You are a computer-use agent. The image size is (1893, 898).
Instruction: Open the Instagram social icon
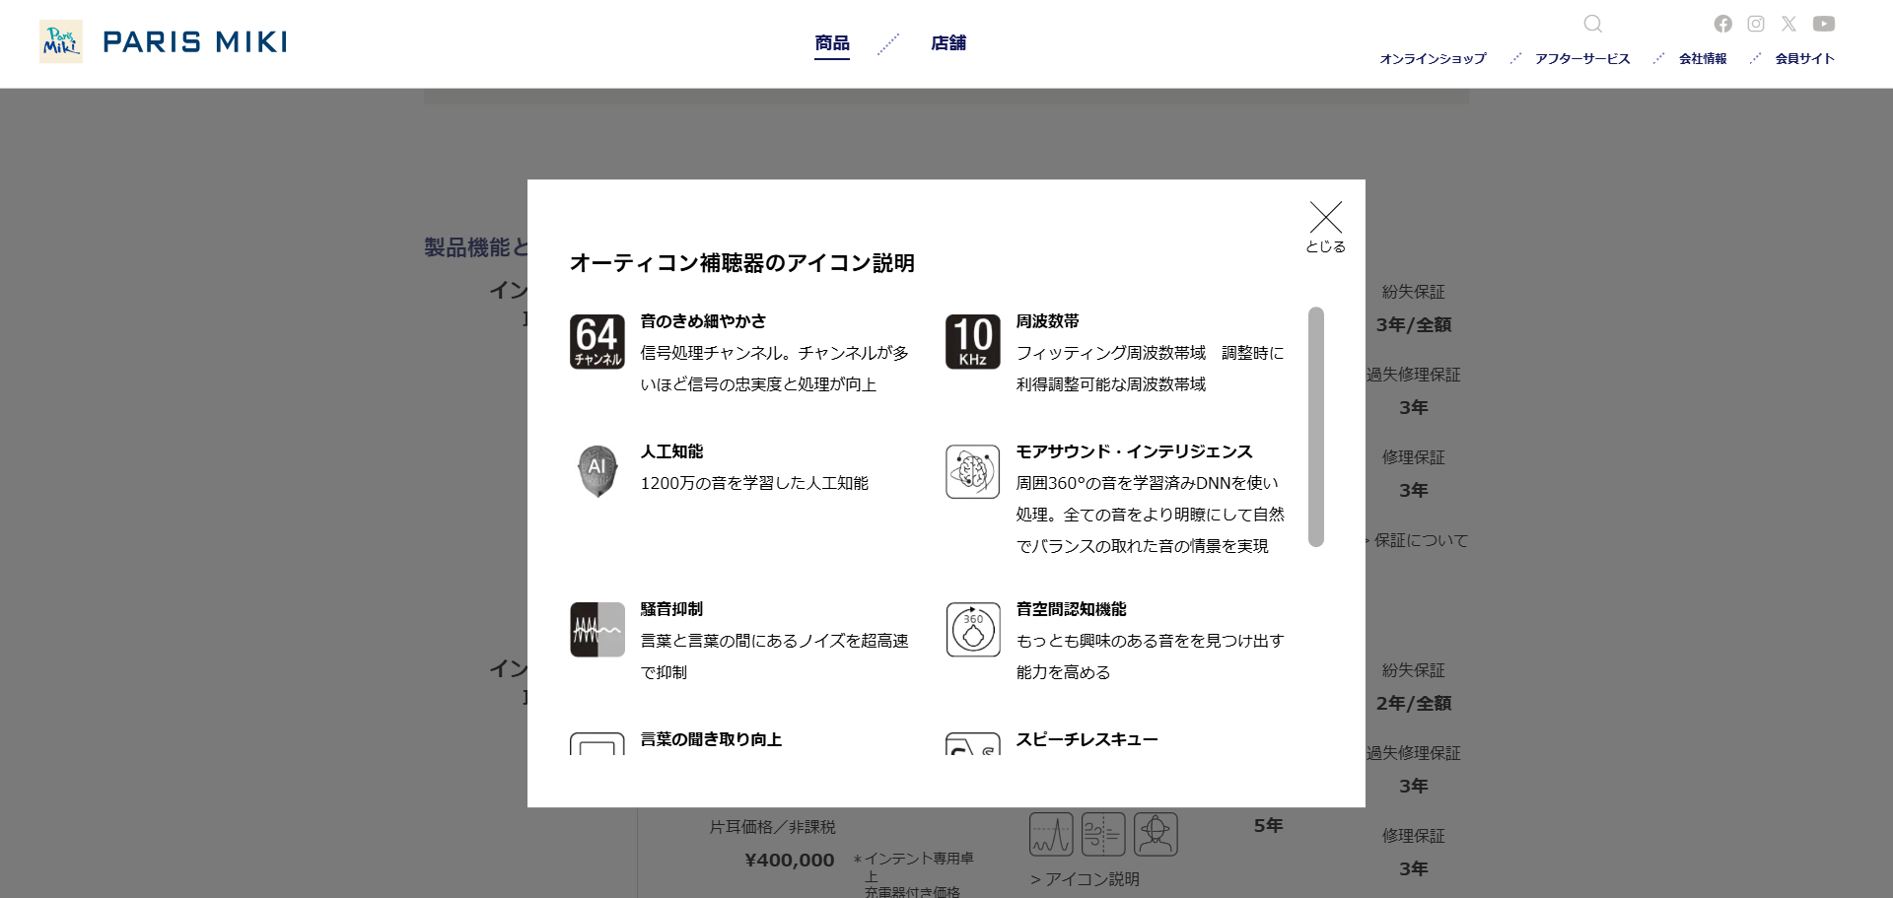click(1756, 24)
